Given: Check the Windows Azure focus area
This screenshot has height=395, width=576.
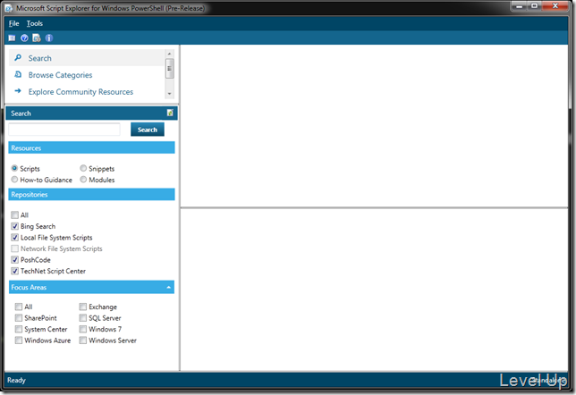Looking at the screenshot, I should [19, 340].
